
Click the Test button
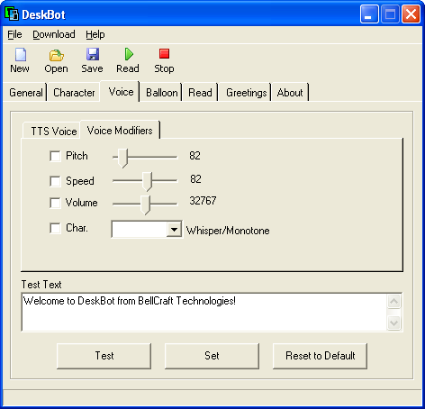pos(104,356)
